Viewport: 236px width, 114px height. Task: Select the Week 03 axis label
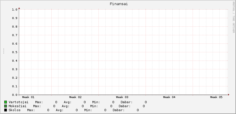[122, 97]
